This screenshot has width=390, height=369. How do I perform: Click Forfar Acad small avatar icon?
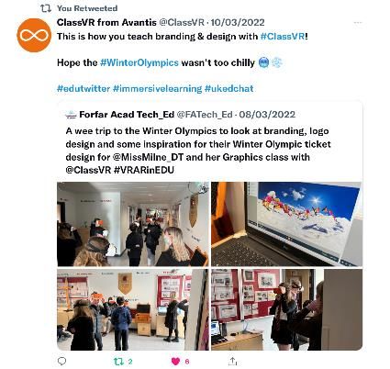[x=71, y=115]
